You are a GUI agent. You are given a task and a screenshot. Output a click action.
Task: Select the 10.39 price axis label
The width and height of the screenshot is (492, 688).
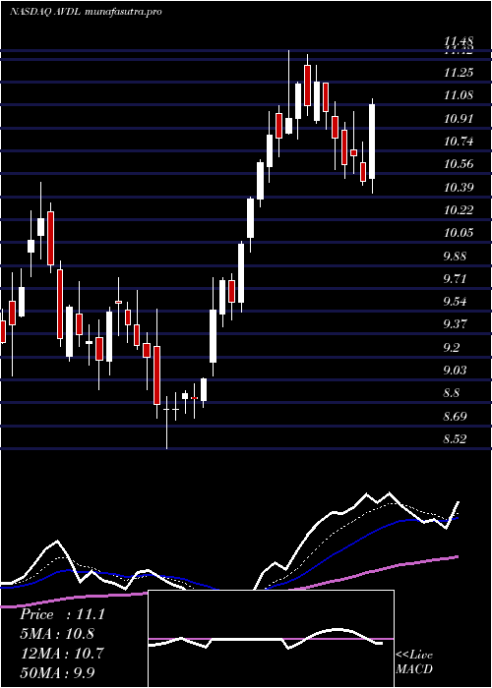(459, 188)
